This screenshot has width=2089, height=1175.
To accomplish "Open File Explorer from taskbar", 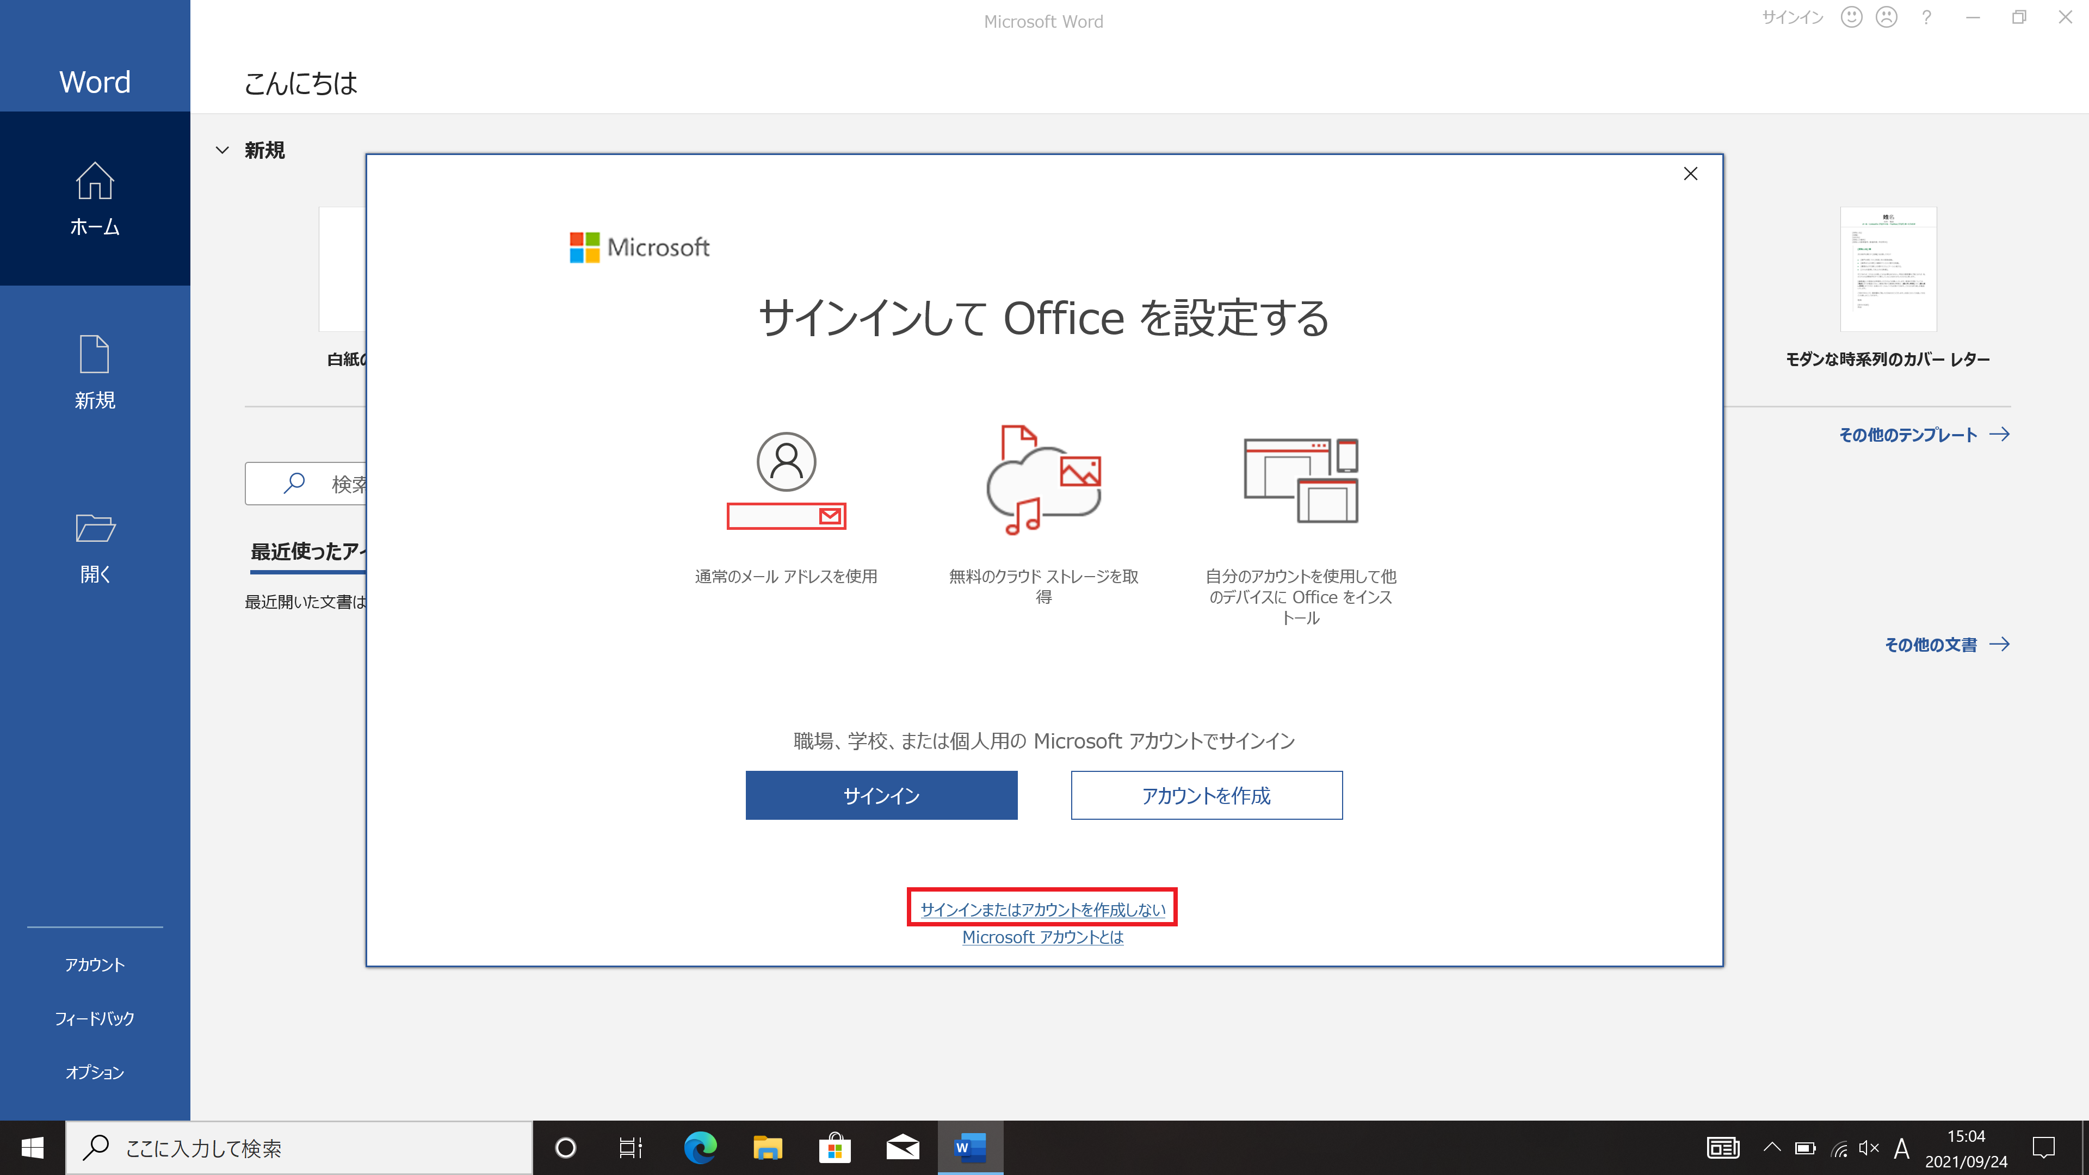I will [767, 1148].
